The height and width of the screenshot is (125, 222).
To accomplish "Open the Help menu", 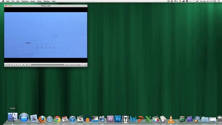I will pos(54,1).
